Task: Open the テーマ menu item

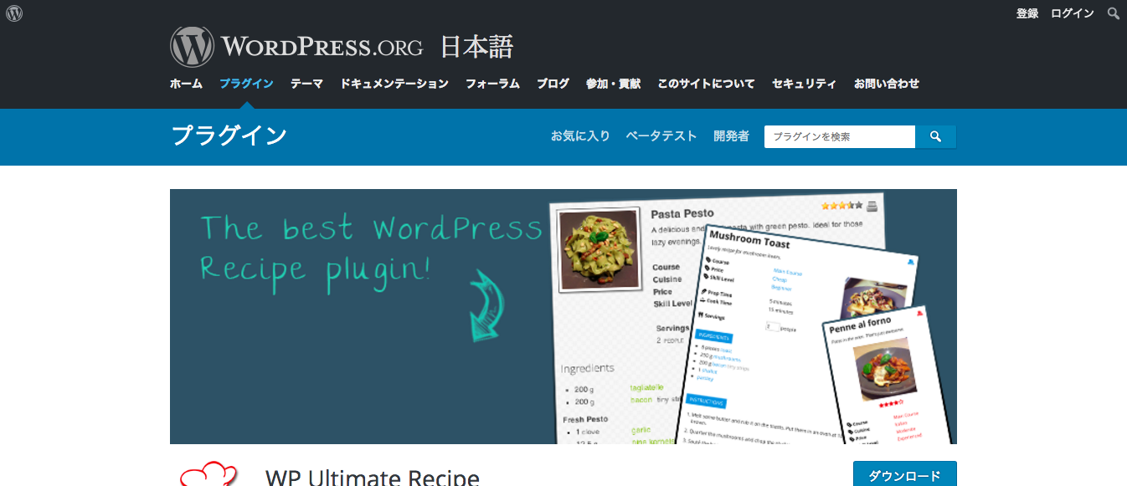Action: [x=306, y=84]
